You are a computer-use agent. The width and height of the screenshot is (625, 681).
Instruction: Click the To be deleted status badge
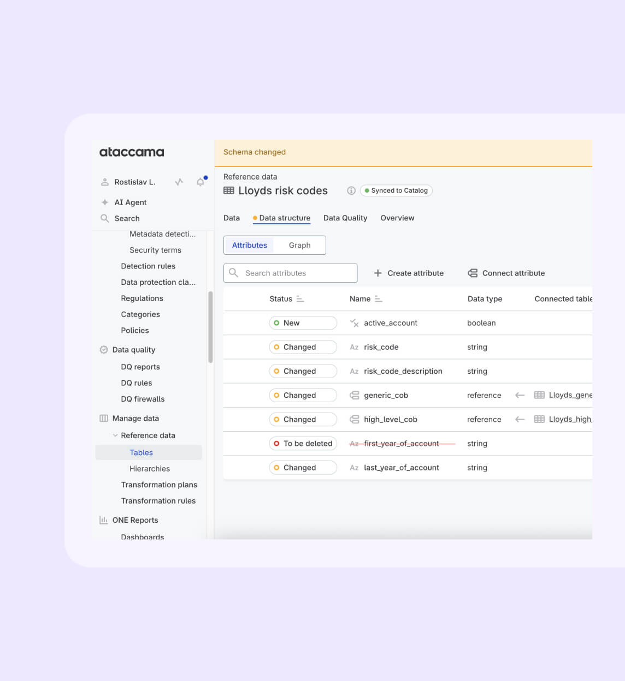[303, 444]
